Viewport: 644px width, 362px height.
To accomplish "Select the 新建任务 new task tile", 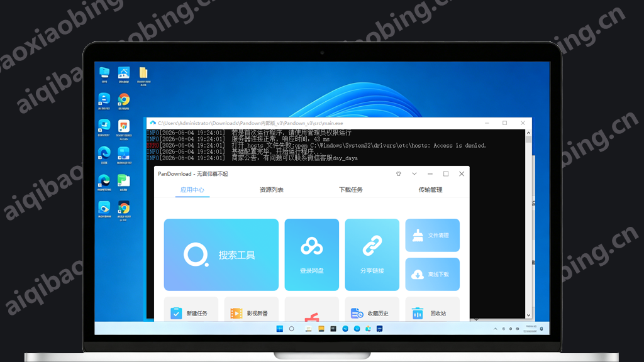I will point(191,310).
